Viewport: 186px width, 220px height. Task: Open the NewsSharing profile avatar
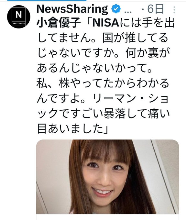point(19,17)
